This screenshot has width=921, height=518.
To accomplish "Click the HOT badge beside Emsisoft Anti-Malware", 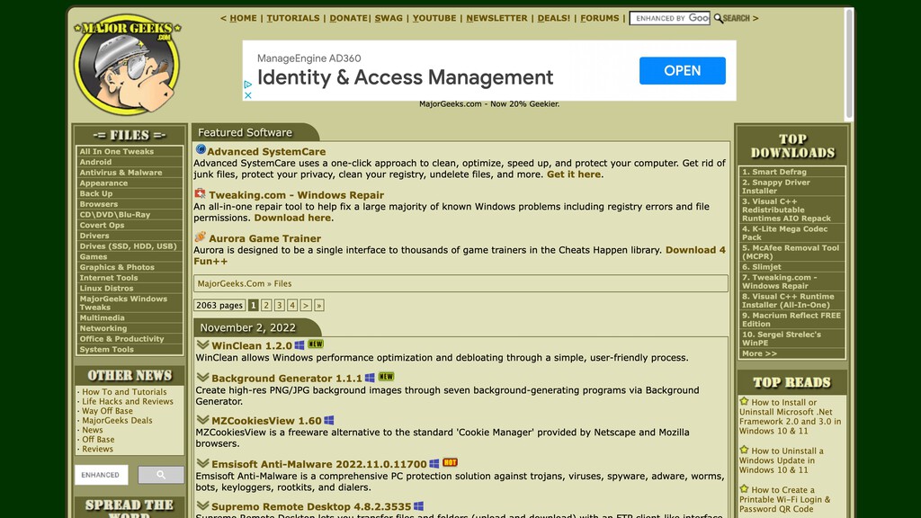I will pos(450,463).
